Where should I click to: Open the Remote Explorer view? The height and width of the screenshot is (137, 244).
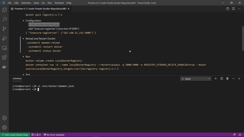click(4, 48)
